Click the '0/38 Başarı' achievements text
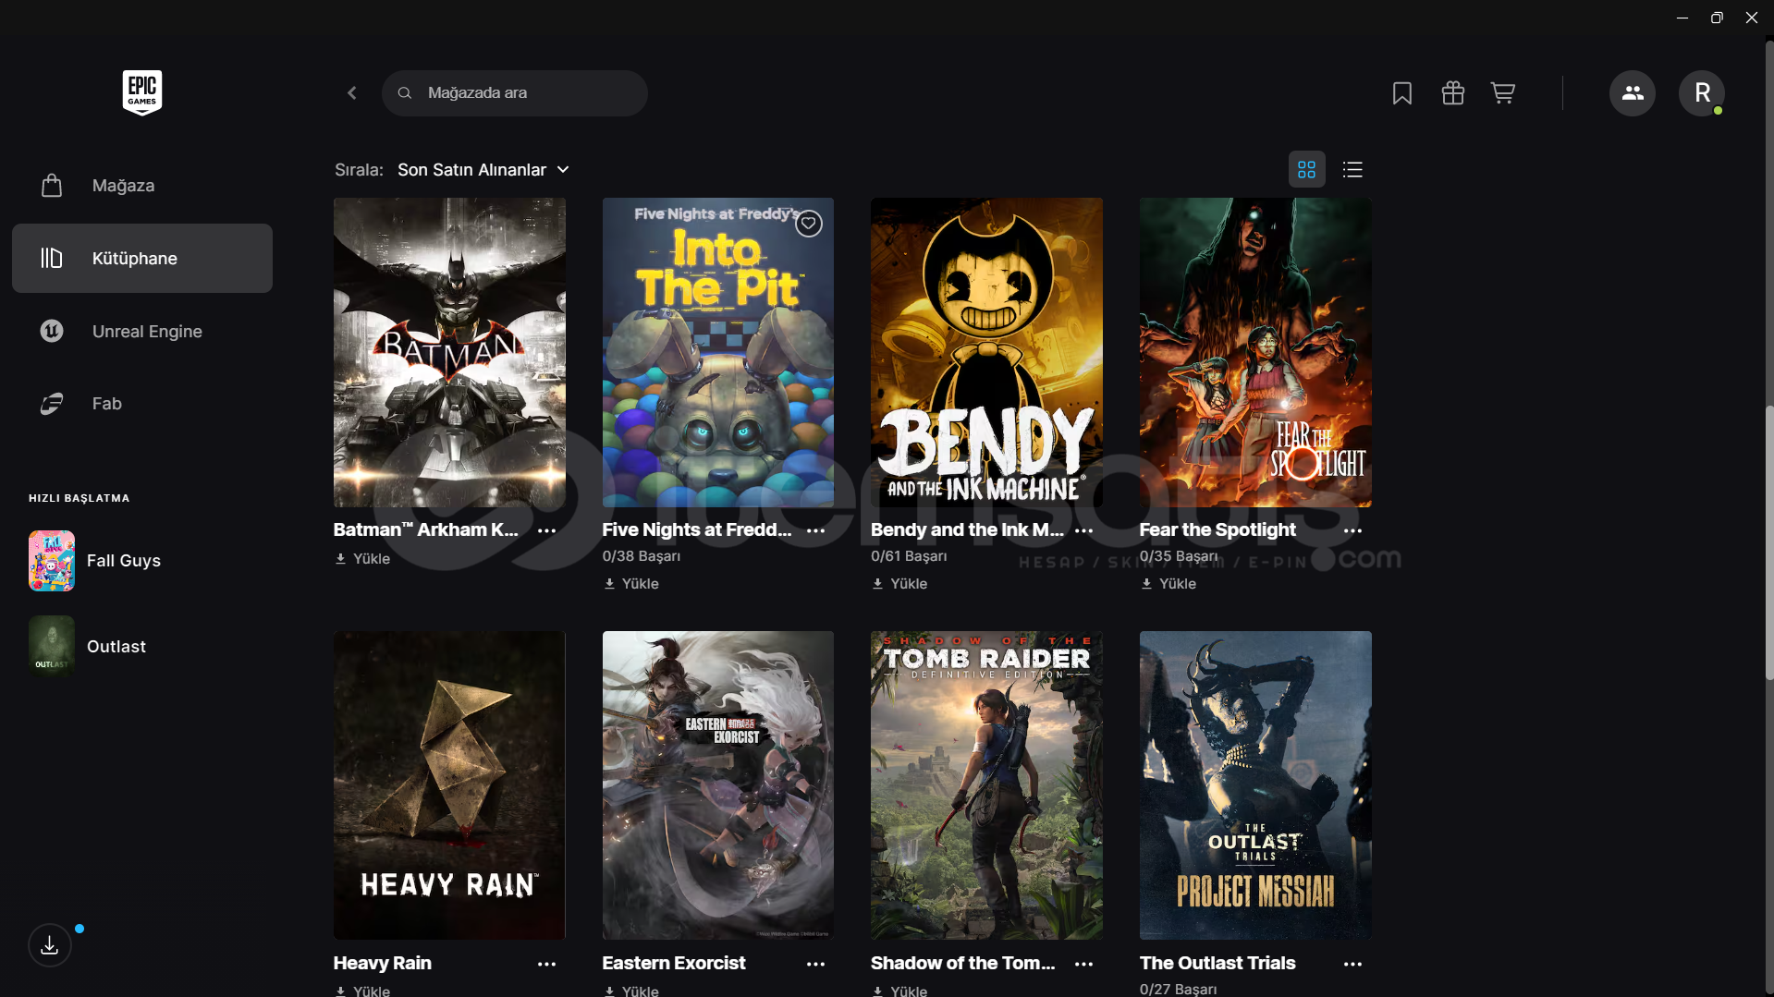The height and width of the screenshot is (997, 1774). pos(642,556)
